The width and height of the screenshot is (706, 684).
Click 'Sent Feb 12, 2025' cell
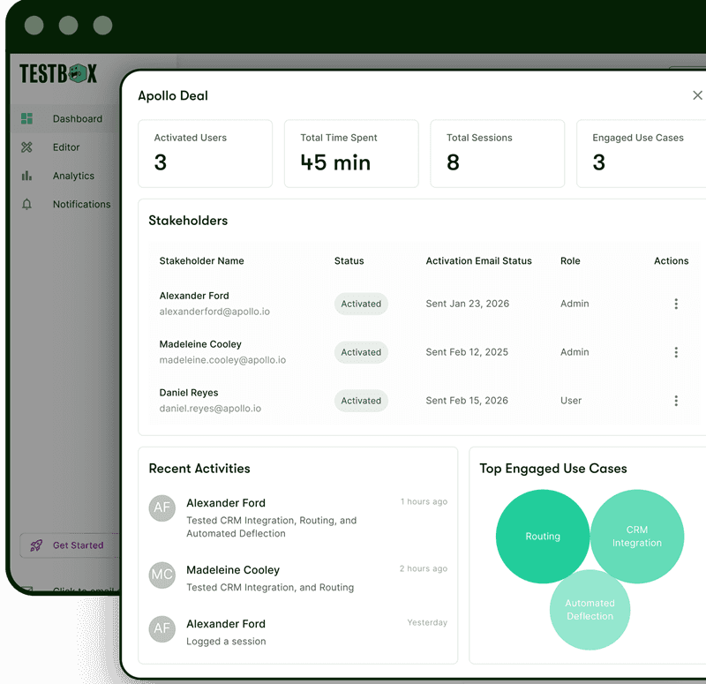pos(467,352)
